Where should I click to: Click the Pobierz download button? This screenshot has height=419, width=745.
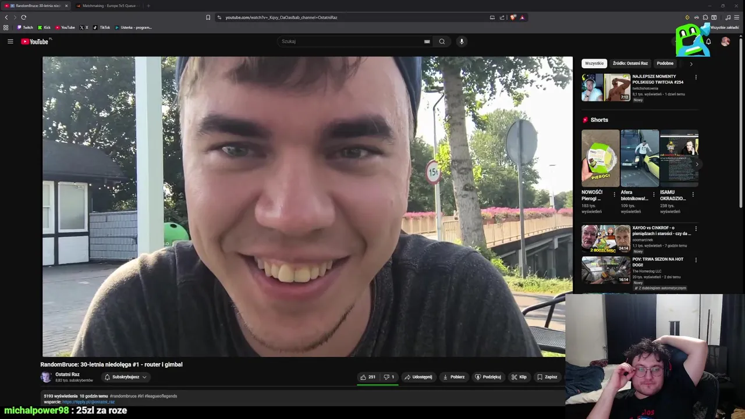[x=454, y=377]
